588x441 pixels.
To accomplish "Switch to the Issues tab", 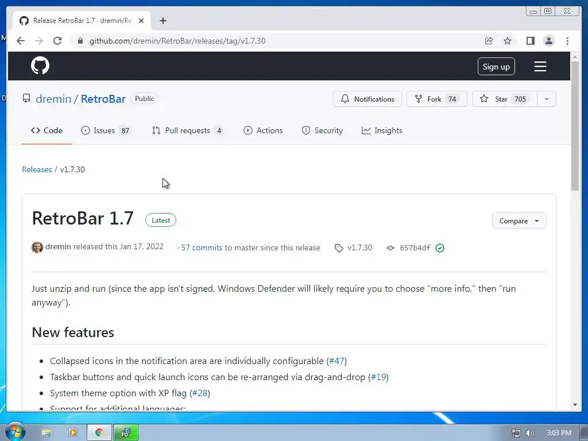I will tap(106, 130).
